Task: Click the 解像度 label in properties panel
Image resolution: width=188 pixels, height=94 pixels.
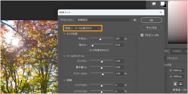Action: [177, 90]
